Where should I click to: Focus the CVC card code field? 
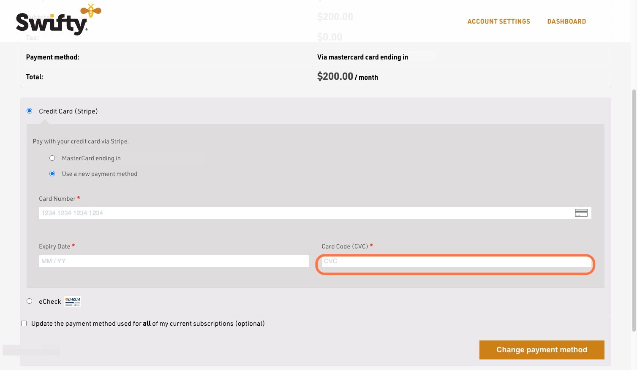(456, 261)
